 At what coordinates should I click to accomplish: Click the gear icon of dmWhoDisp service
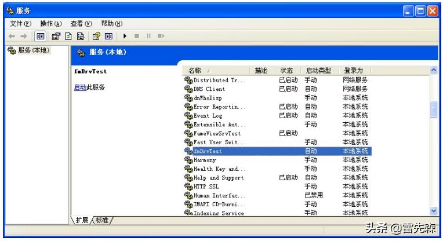pos(188,98)
